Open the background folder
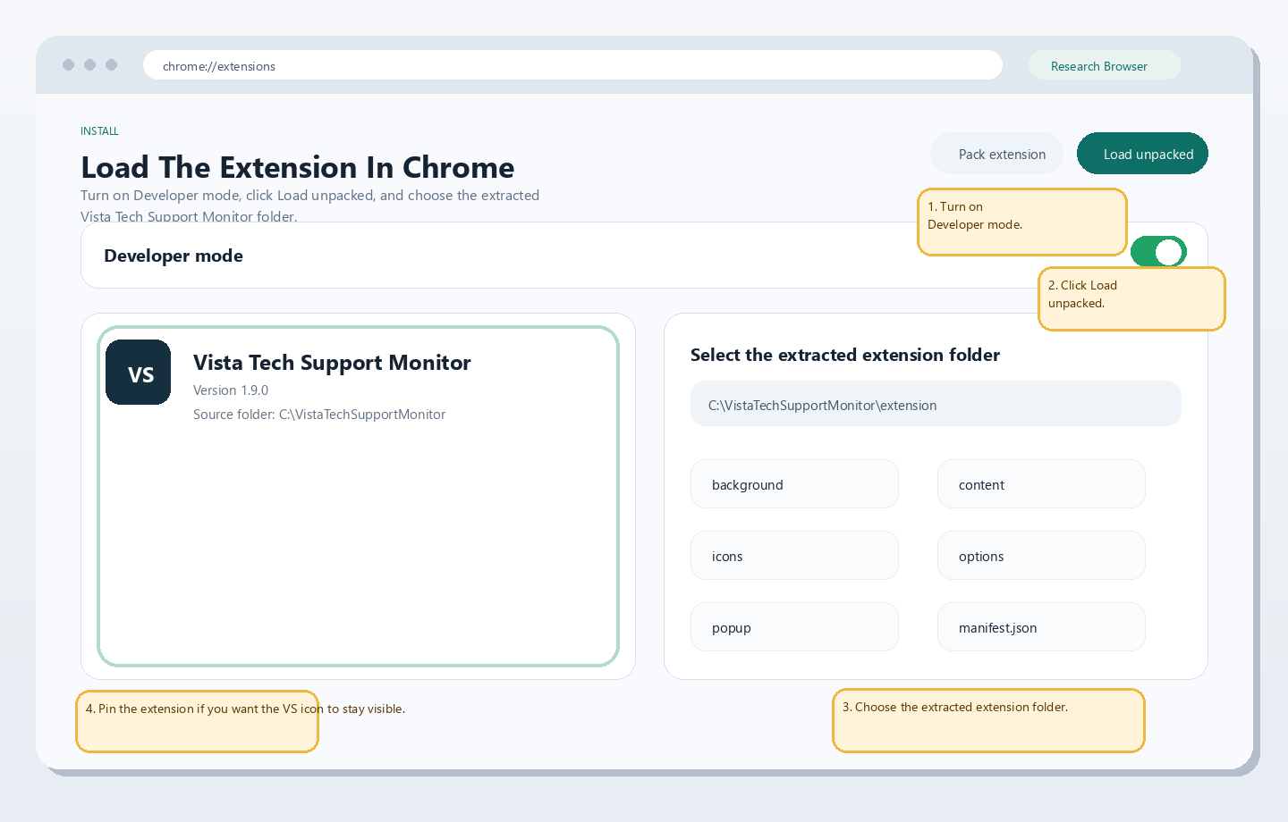Viewport: 1288px width, 822px height. click(x=794, y=484)
